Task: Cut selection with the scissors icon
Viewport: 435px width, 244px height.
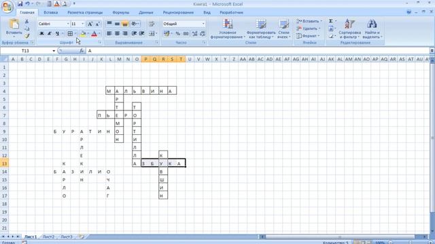Action: tap(27, 22)
